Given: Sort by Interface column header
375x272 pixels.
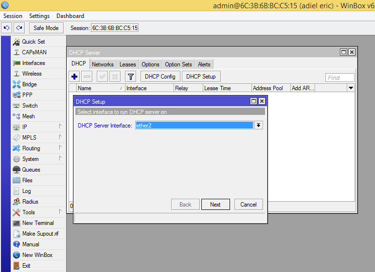Looking at the screenshot, I should click(x=149, y=88).
